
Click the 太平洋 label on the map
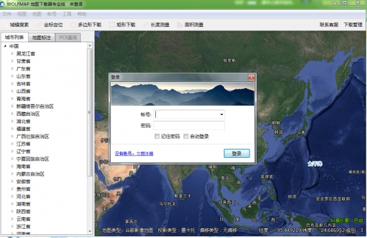point(315,164)
